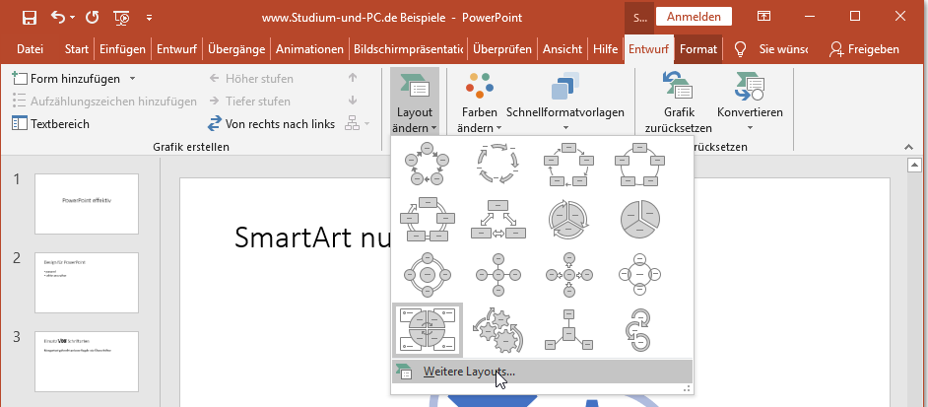This screenshot has height=407, width=928.
Task: Switch to SmartArt Format tab
Action: pos(698,49)
